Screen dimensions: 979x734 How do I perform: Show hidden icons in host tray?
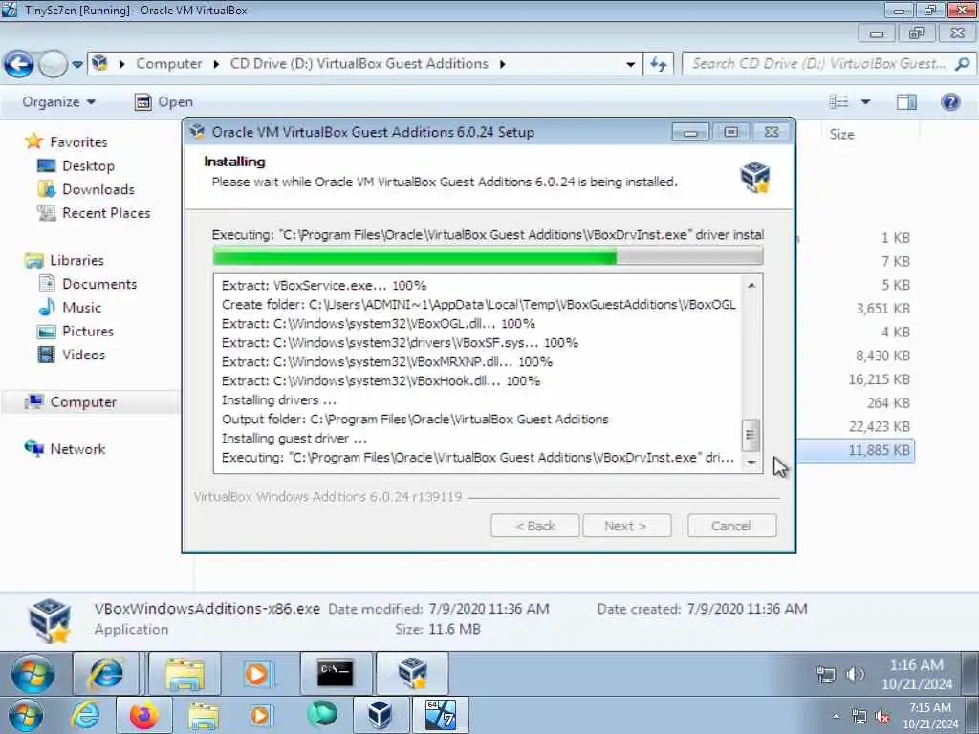tap(836, 717)
